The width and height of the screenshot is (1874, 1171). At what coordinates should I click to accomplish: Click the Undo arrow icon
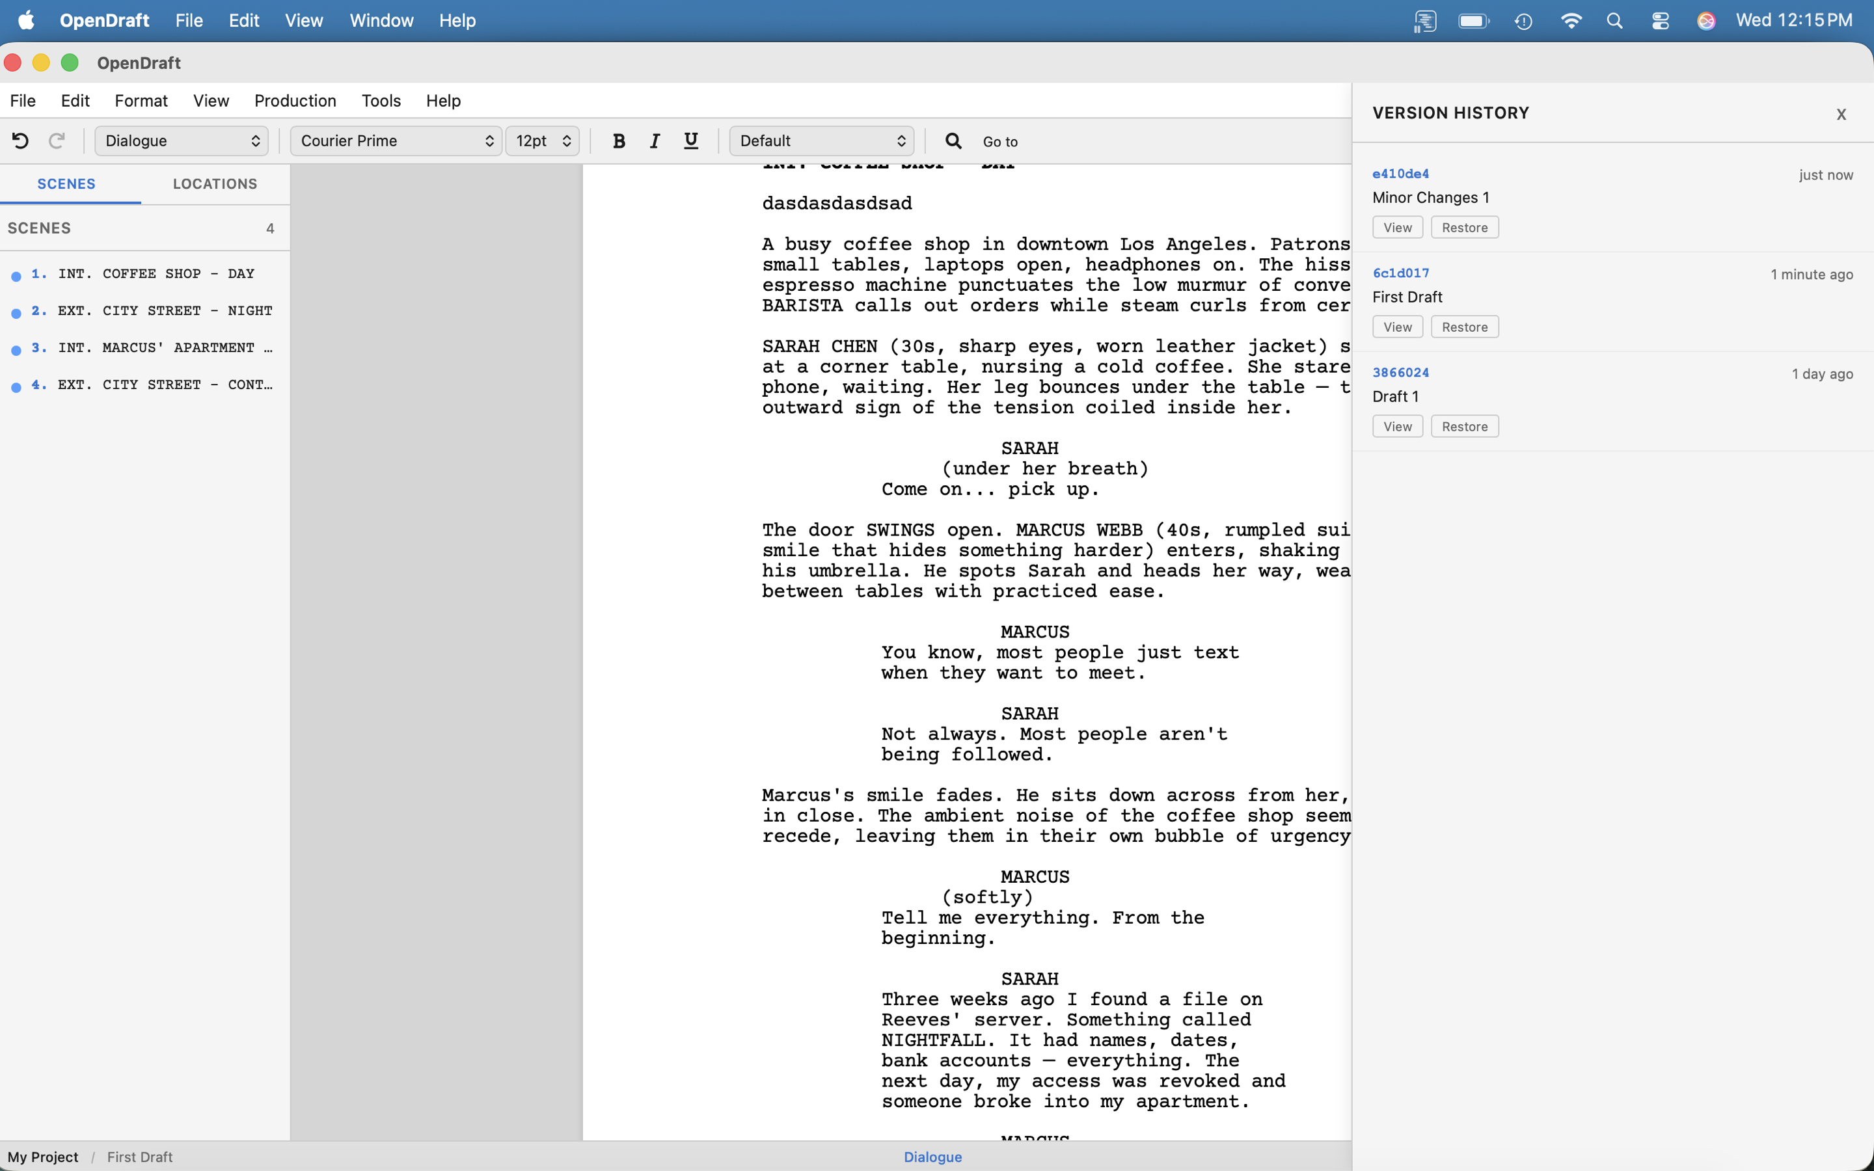point(20,141)
